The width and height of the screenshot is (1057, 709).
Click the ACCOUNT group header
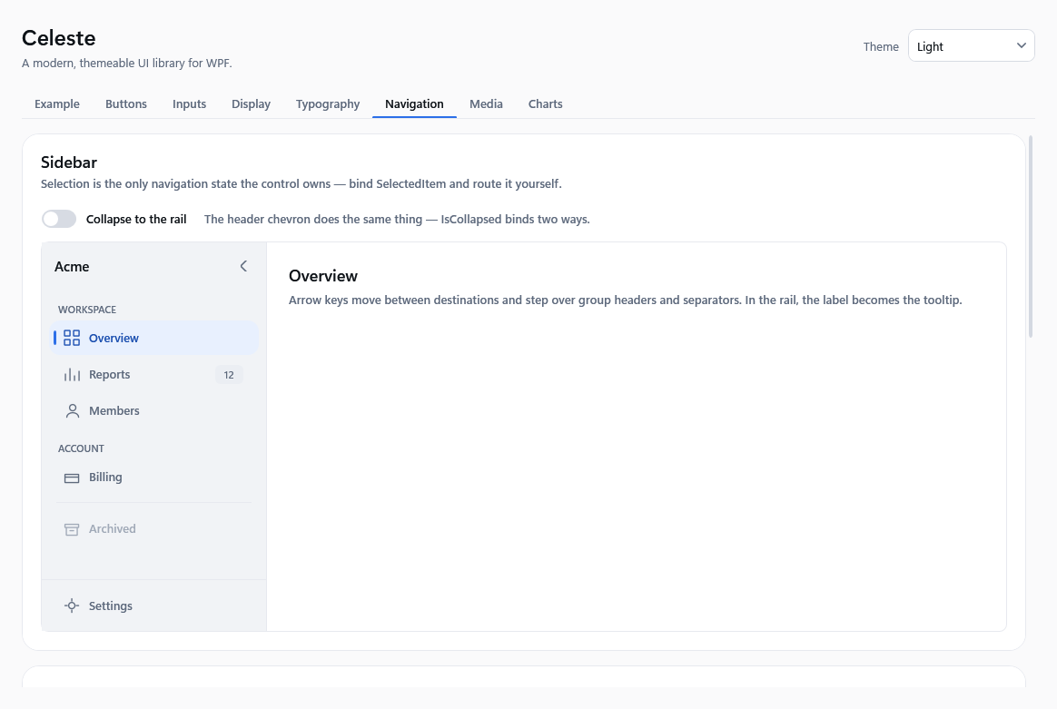(x=81, y=448)
